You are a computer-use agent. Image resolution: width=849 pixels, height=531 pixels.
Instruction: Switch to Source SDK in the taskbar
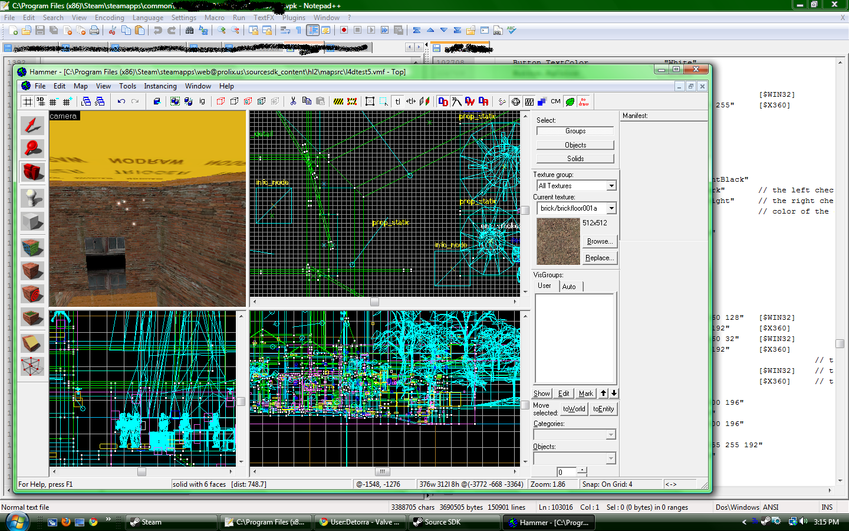[x=455, y=522]
